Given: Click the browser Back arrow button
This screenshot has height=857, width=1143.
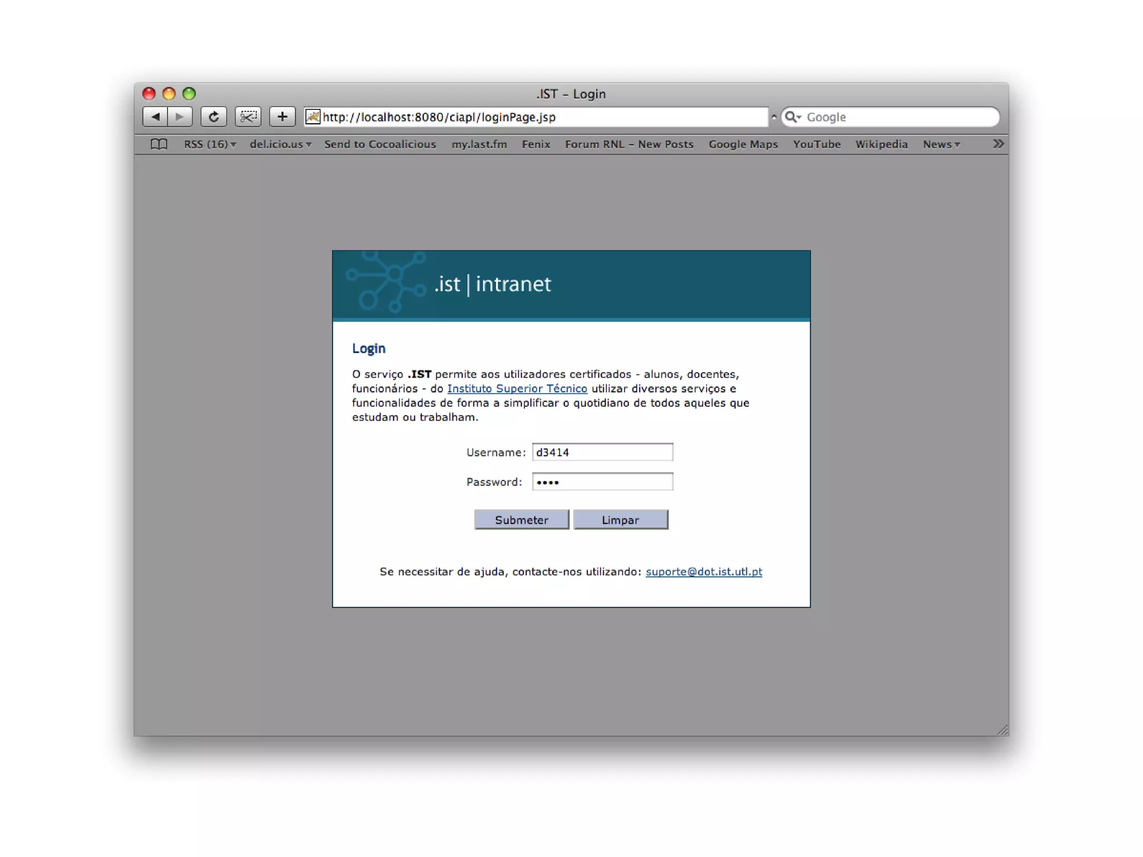Looking at the screenshot, I should 155,117.
